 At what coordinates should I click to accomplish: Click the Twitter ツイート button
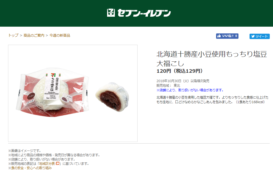tap(260, 36)
